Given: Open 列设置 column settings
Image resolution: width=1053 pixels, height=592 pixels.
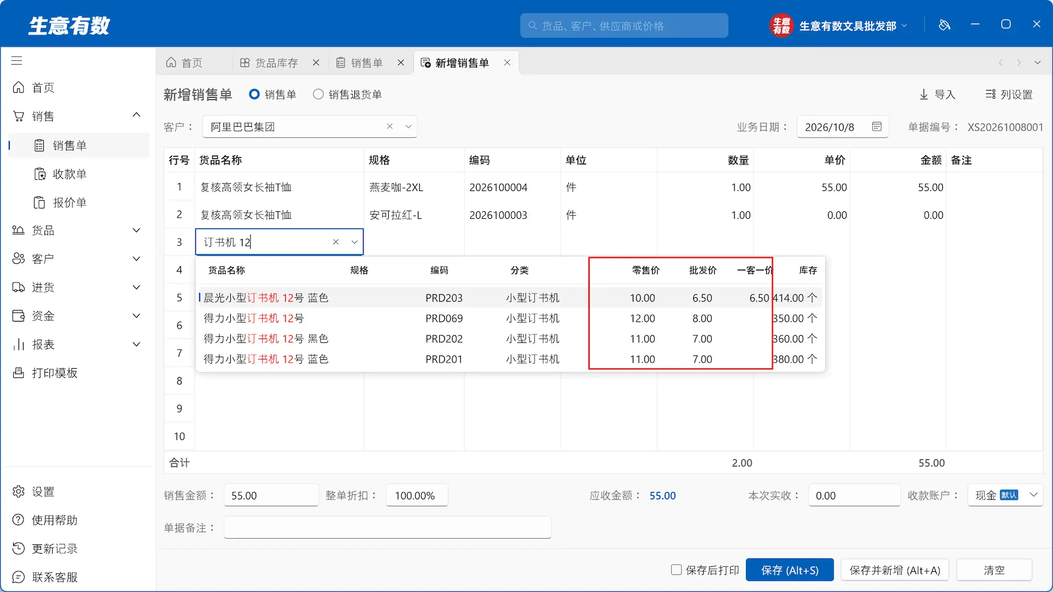Looking at the screenshot, I should (x=1009, y=94).
